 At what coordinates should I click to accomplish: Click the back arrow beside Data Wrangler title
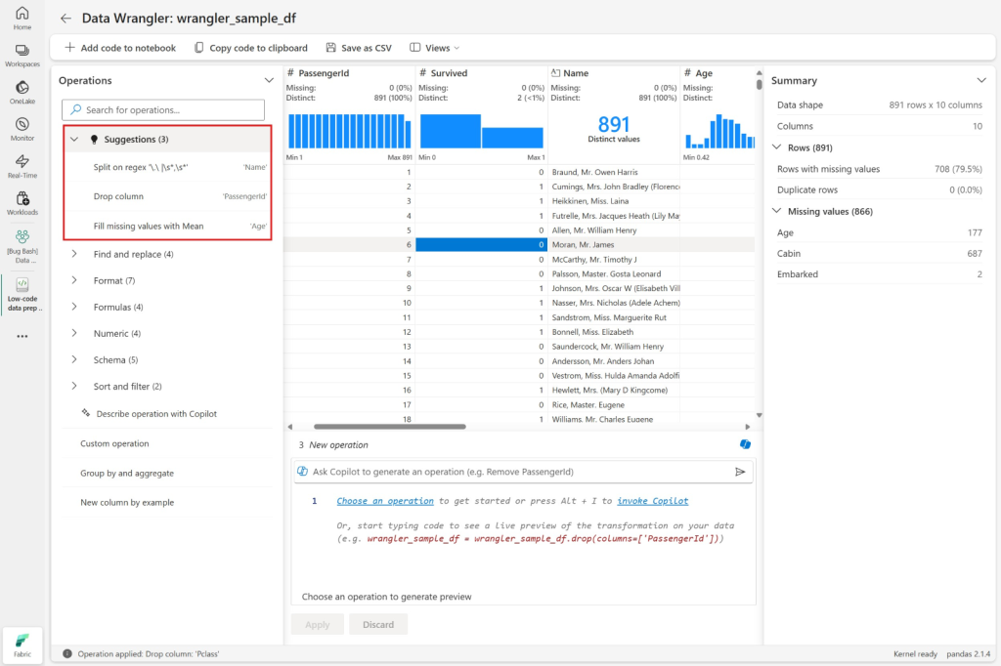point(65,19)
